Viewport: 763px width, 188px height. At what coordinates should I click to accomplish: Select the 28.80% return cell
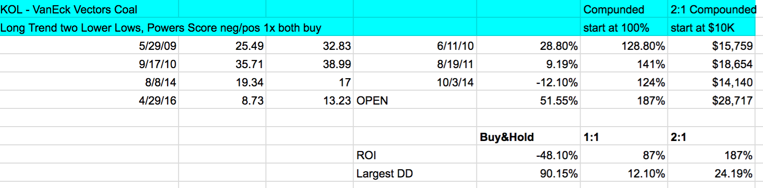[528, 46]
